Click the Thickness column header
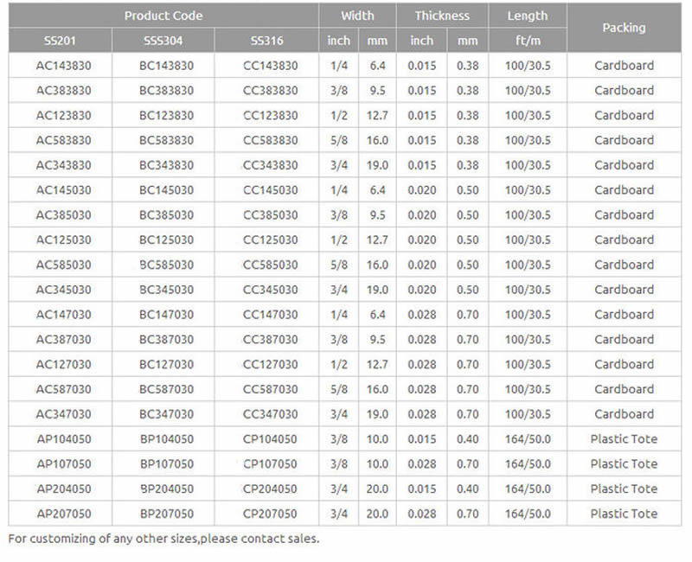Image resolution: width=692 pixels, height=562 pixels. [442, 16]
